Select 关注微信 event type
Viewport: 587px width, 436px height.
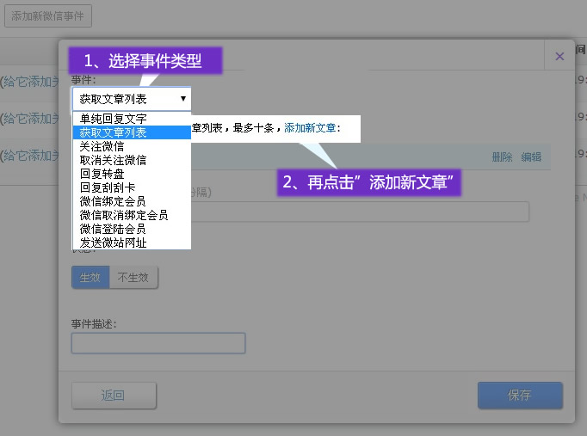point(102,146)
